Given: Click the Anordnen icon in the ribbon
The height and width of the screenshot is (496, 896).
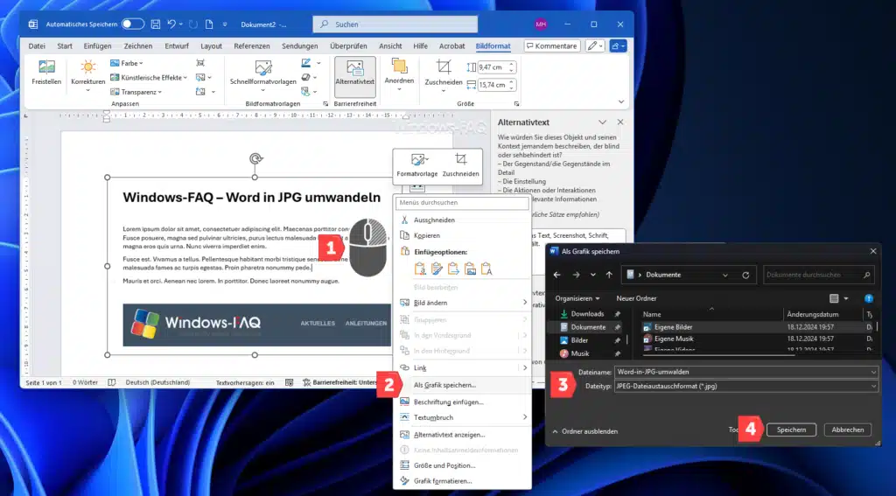Looking at the screenshot, I should 399,66.
